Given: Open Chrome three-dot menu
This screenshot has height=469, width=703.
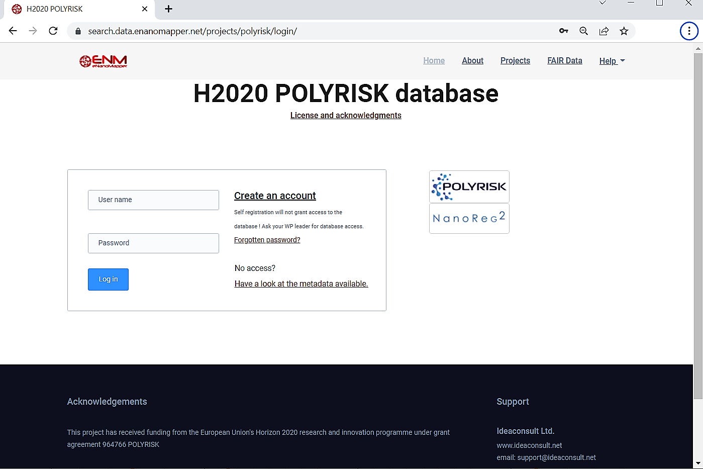Looking at the screenshot, I should tap(689, 31).
